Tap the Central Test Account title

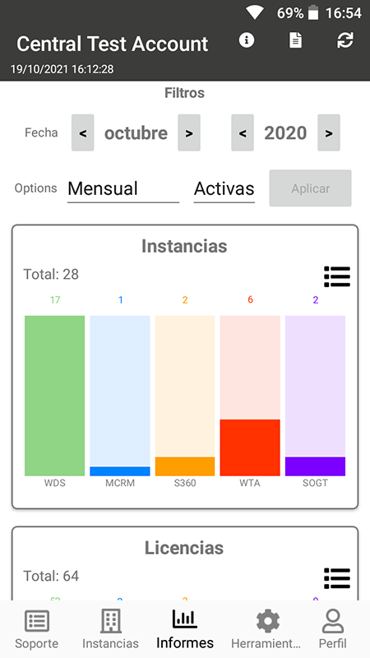click(x=113, y=44)
